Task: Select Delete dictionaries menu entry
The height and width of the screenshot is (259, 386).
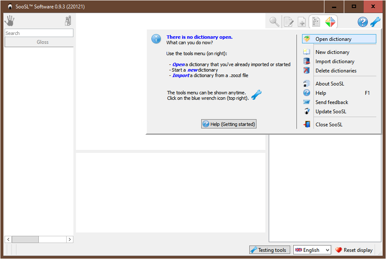Action: point(339,70)
